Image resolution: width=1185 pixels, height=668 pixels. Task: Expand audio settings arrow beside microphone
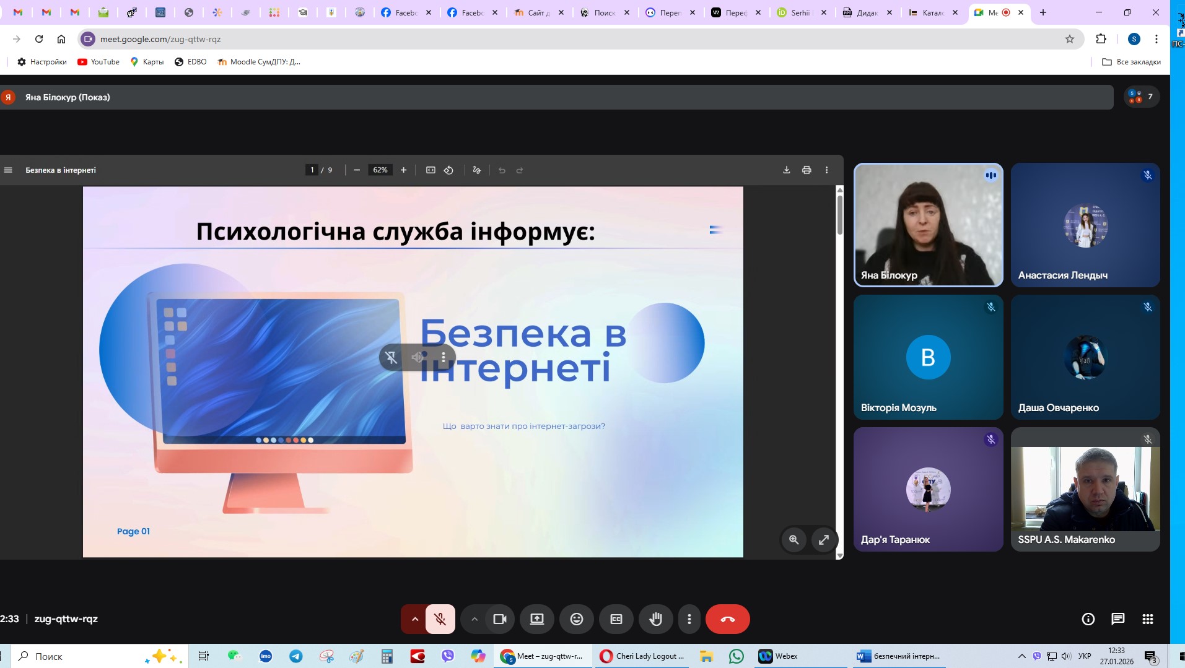click(414, 619)
